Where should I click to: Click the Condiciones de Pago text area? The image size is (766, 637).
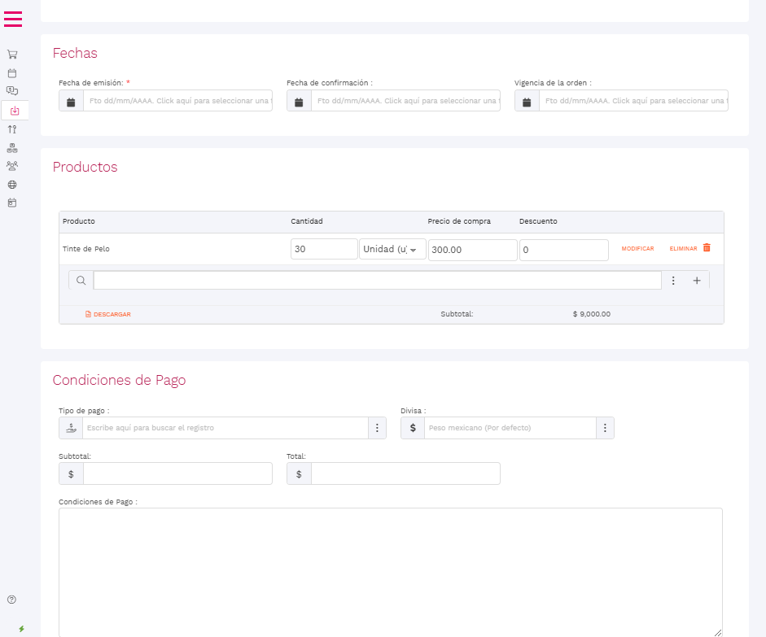[x=390, y=571]
